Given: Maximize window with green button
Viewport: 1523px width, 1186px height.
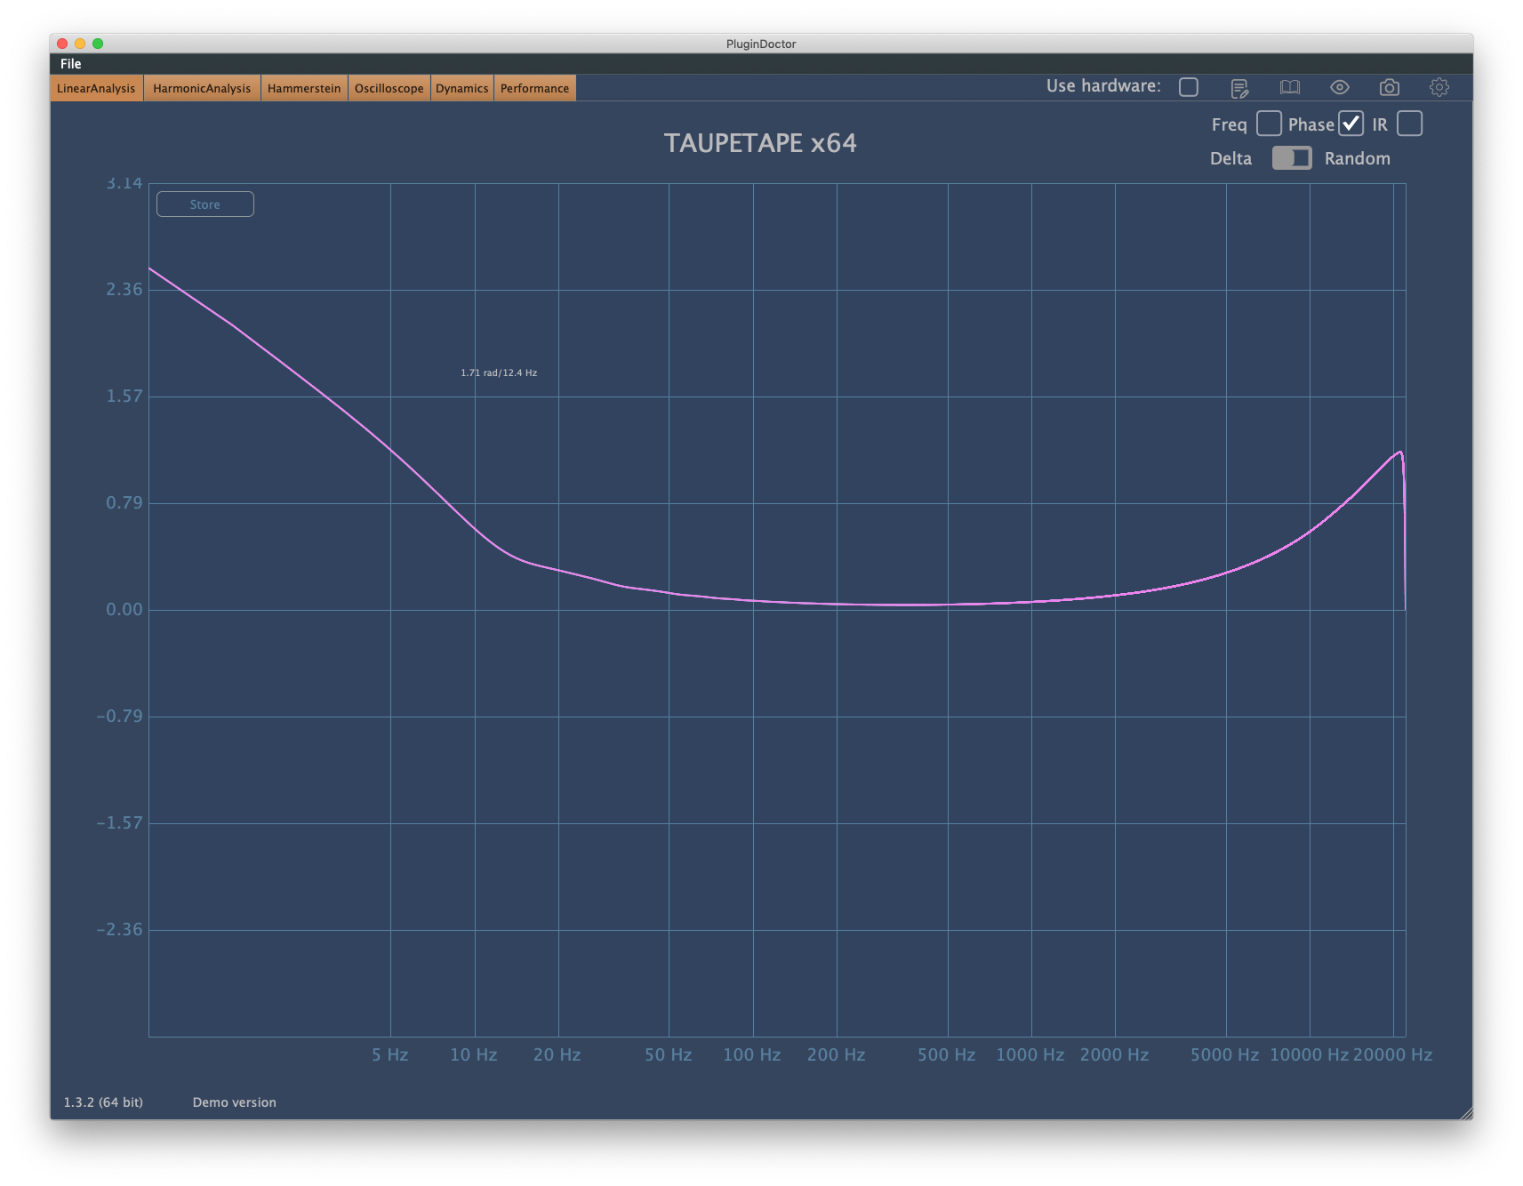Looking at the screenshot, I should (x=98, y=44).
